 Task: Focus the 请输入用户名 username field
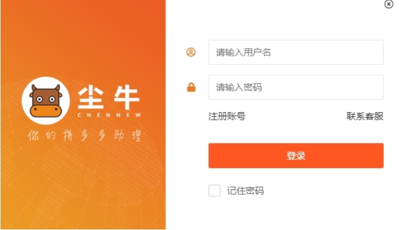(296, 52)
